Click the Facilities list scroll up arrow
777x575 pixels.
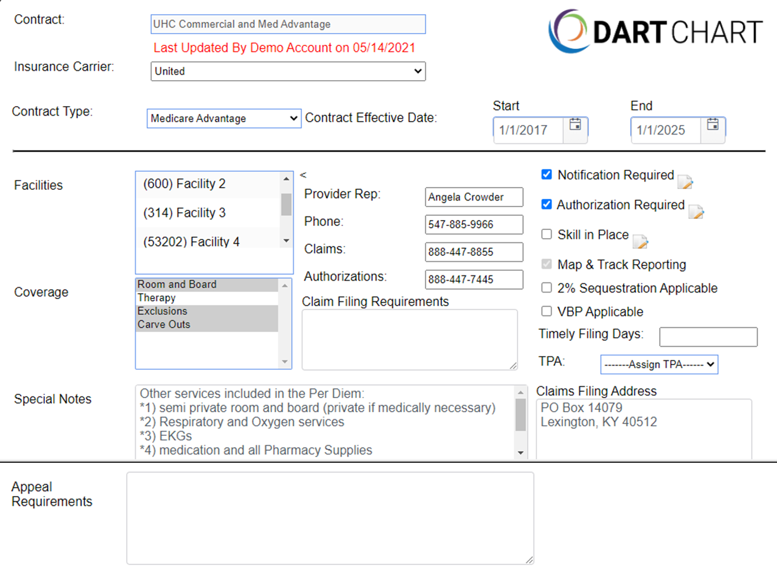point(286,179)
